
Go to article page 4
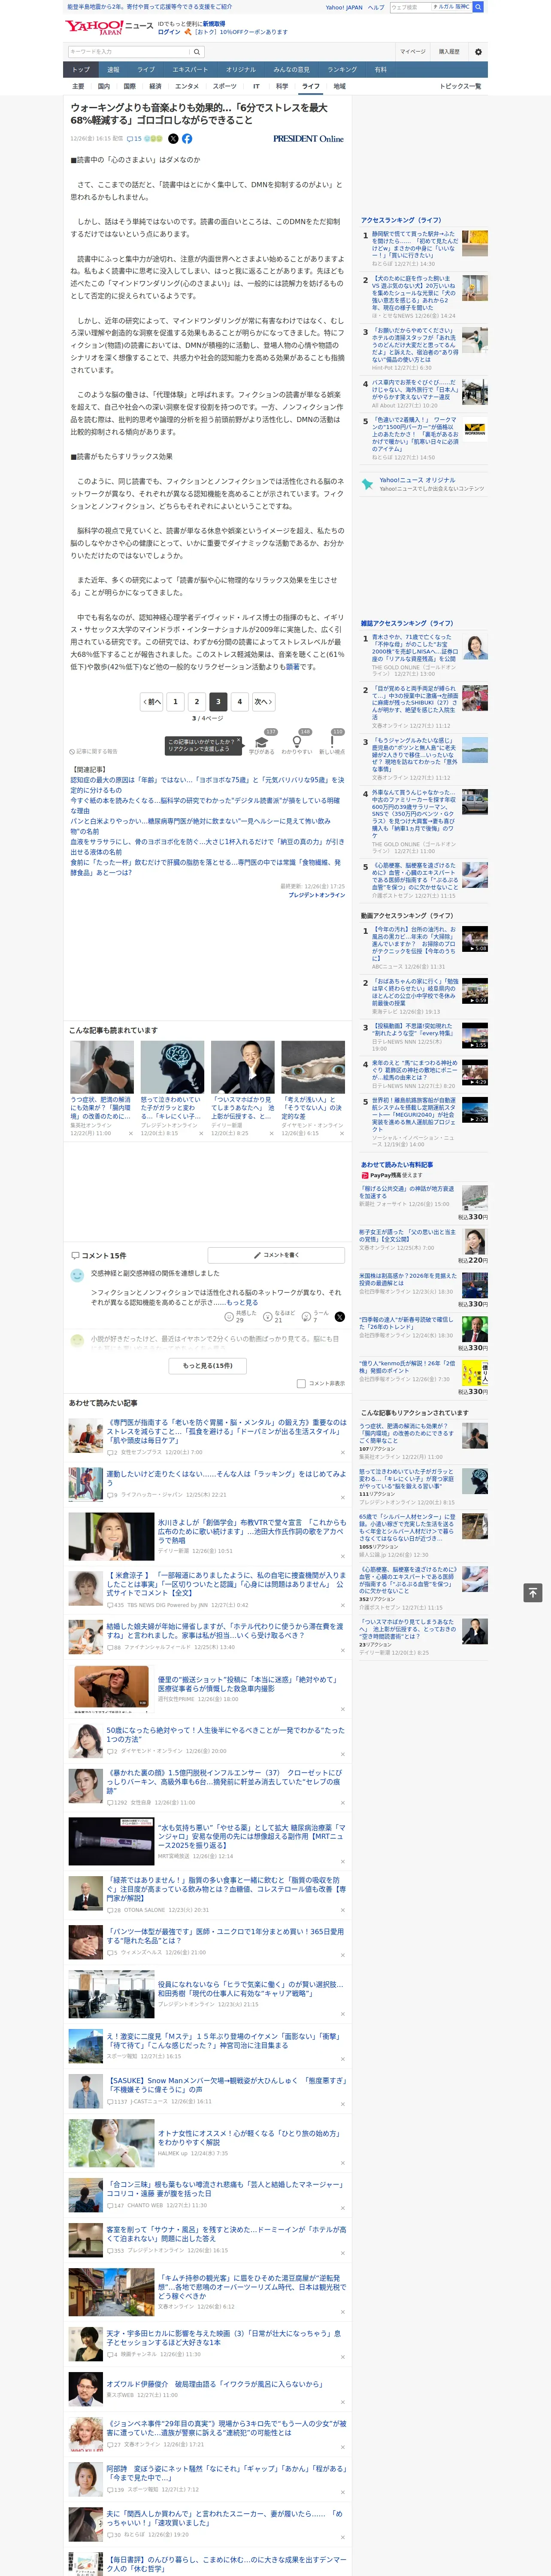coord(240,702)
